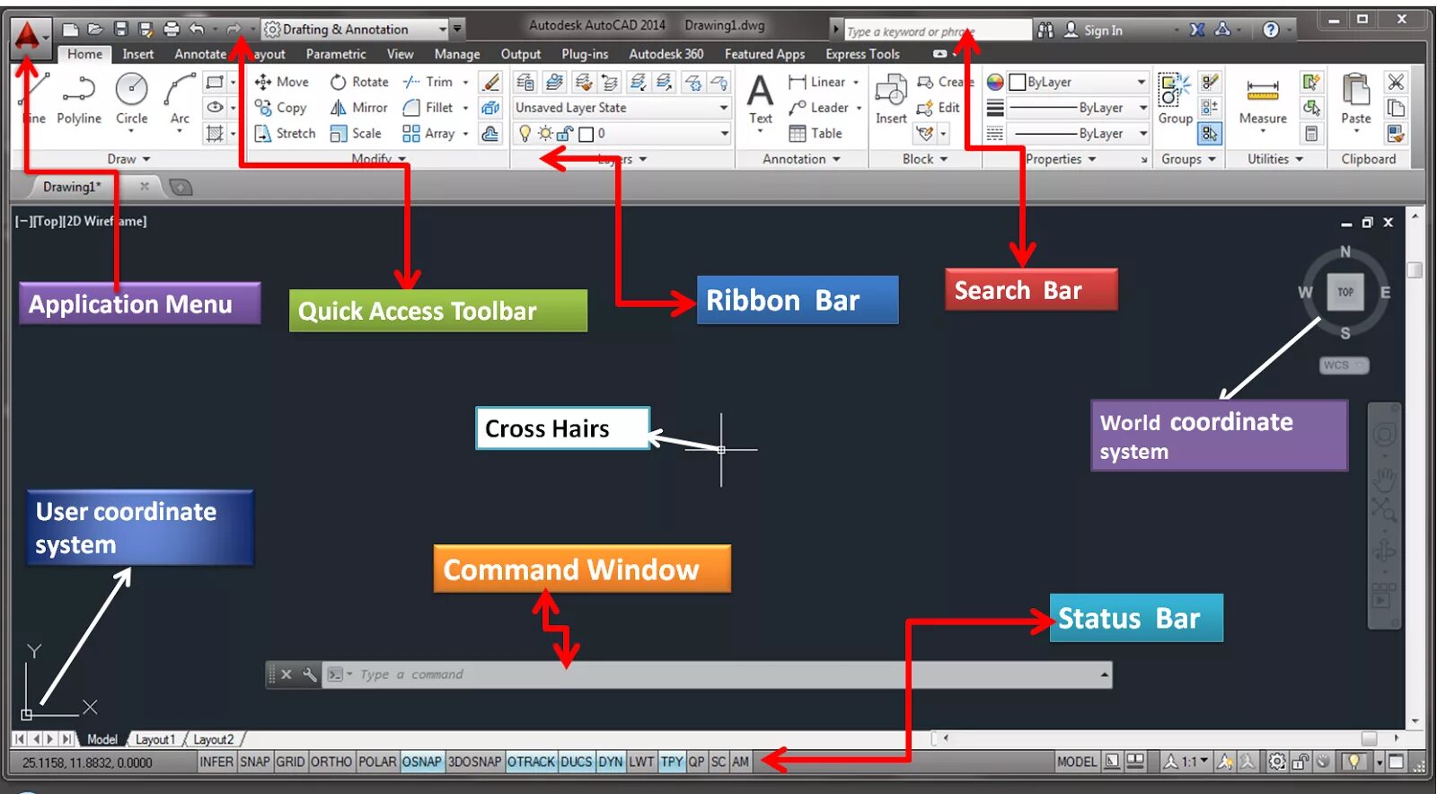
Task: Toggle SNAP mode in status bar
Action: 255,762
